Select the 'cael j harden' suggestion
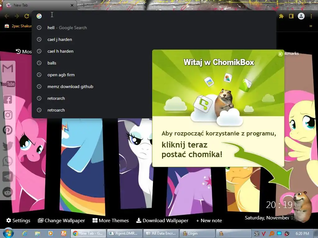The width and height of the screenshot is (318, 238). 154,39
